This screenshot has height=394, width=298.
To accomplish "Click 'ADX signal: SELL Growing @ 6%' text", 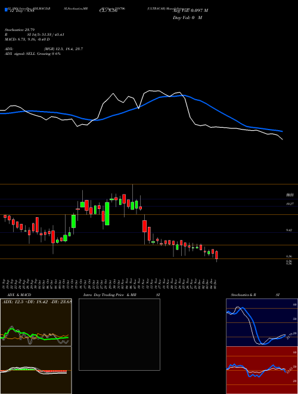I will pos(33,54).
